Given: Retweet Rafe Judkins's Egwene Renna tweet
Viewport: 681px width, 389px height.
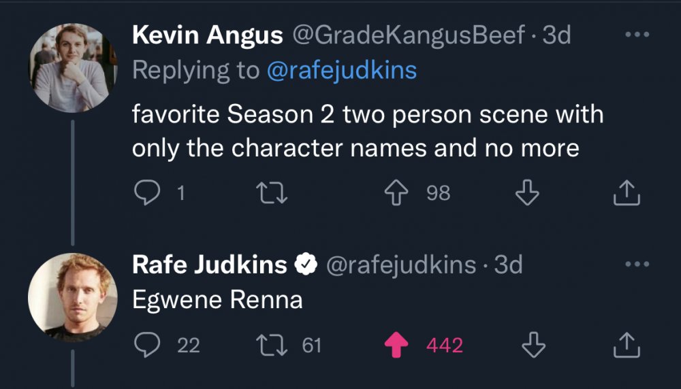Looking at the screenshot, I should pos(273,346).
